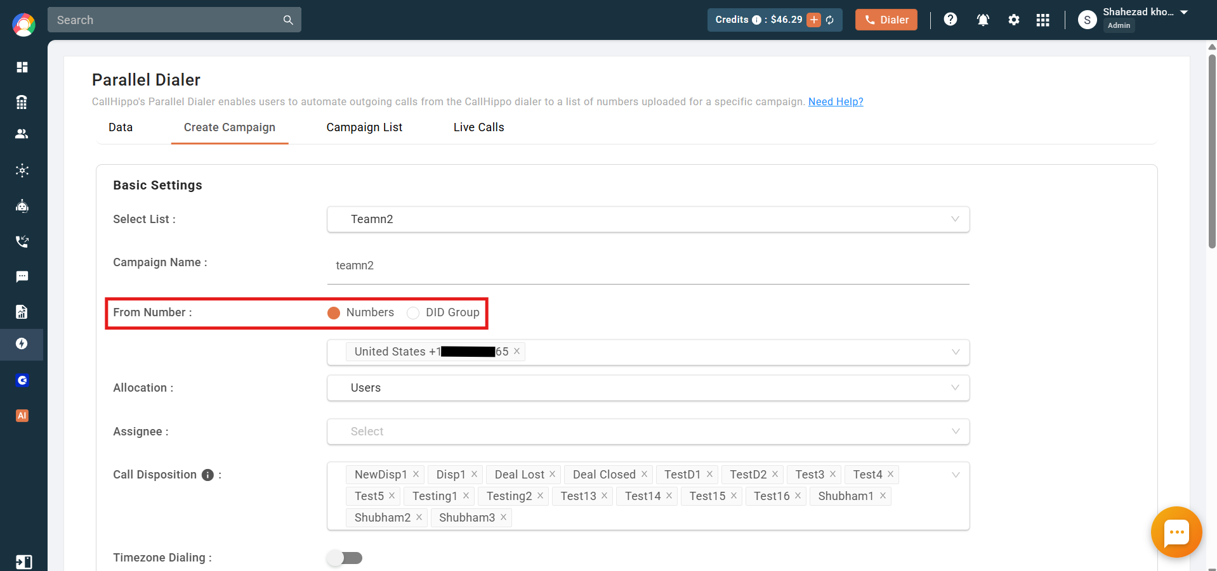Open the Need Help? link
This screenshot has height=571, width=1217.
click(836, 101)
